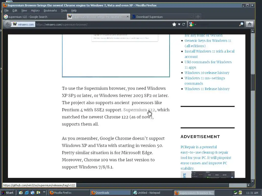Open the Tools menu

pyautogui.click(x=64, y=10)
